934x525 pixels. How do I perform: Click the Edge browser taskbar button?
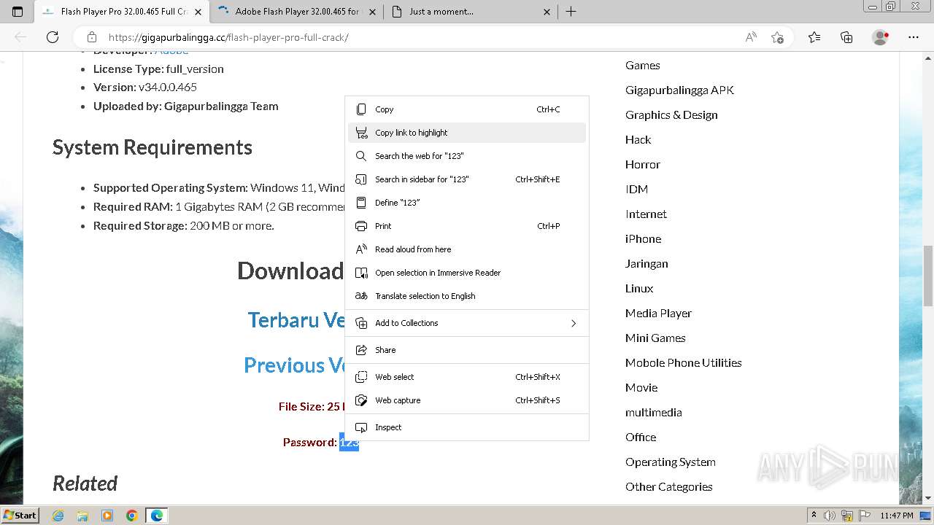[x=157, y=516]
